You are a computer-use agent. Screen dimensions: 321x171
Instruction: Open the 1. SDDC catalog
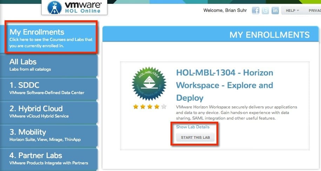[49, 89]
